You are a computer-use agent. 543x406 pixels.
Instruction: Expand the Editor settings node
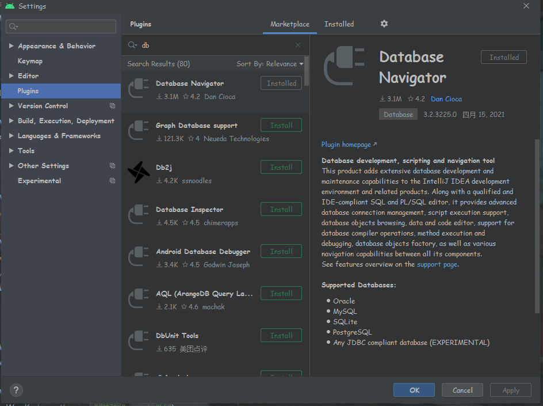coord(11,75)
